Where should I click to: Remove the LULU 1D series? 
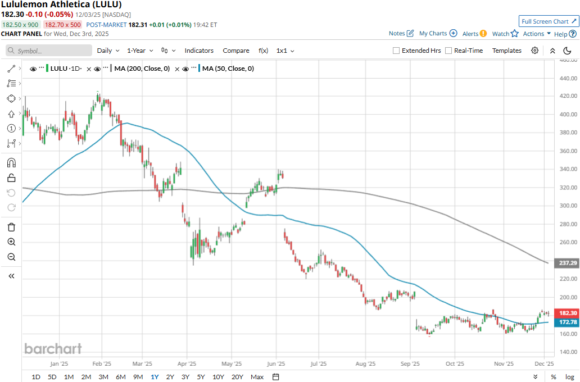click(x=89, y=69)
